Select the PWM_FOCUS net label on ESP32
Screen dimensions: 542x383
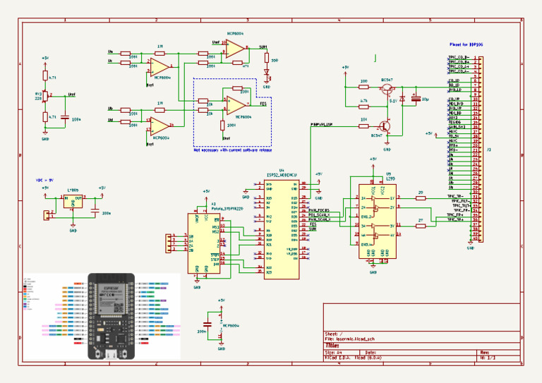click(319, 210)
